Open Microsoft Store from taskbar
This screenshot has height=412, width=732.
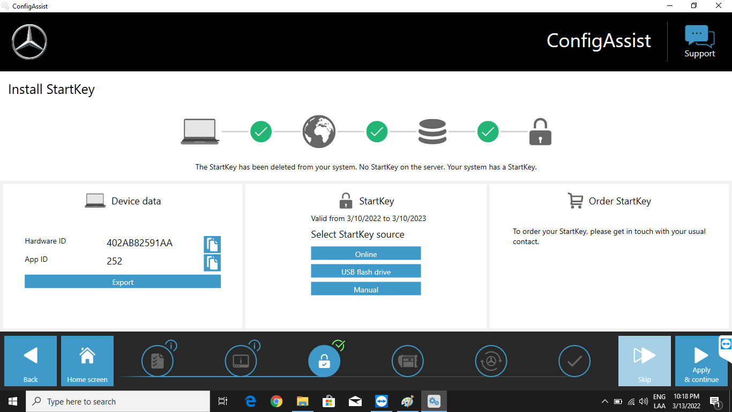coord(329,401)
